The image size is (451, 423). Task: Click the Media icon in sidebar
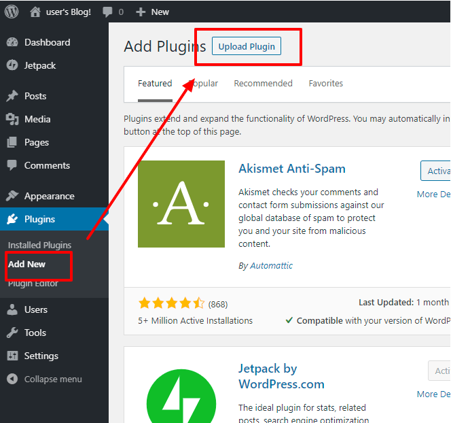[12, 119]
